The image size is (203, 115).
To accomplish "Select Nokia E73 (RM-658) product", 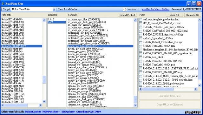I will click(x=22, y=75).
